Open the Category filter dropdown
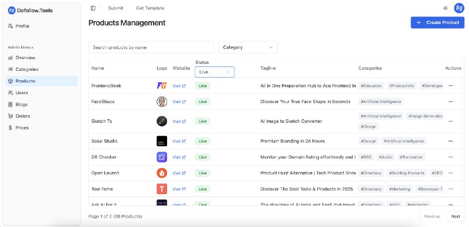This screenshot has height=227, width=469. (248, 47)
